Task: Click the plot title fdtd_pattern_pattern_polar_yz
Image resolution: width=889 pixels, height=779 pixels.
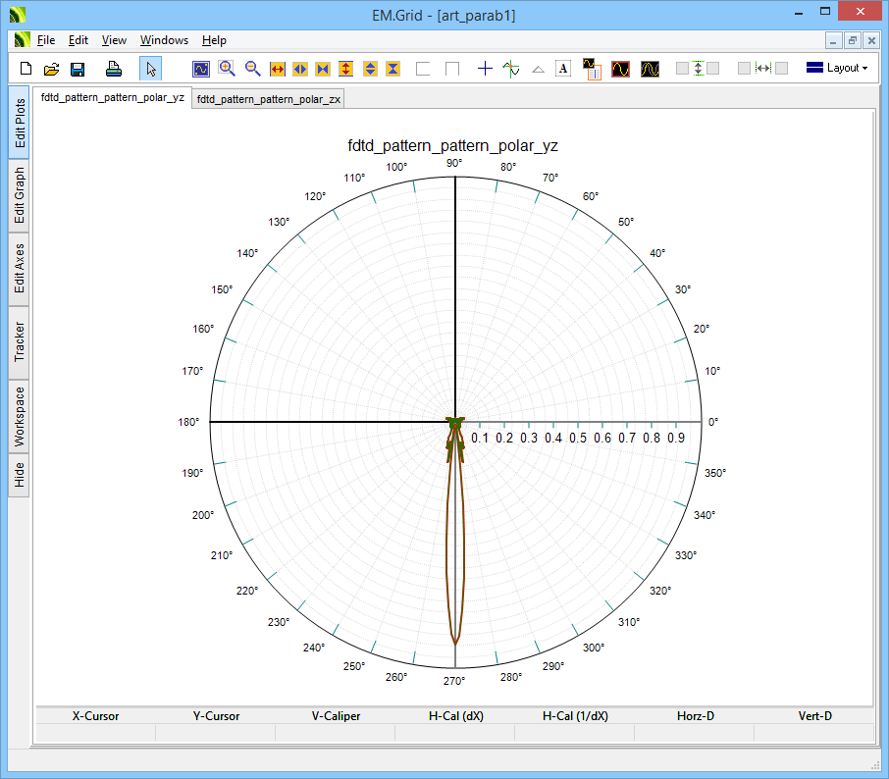Action: coord(452,146)
